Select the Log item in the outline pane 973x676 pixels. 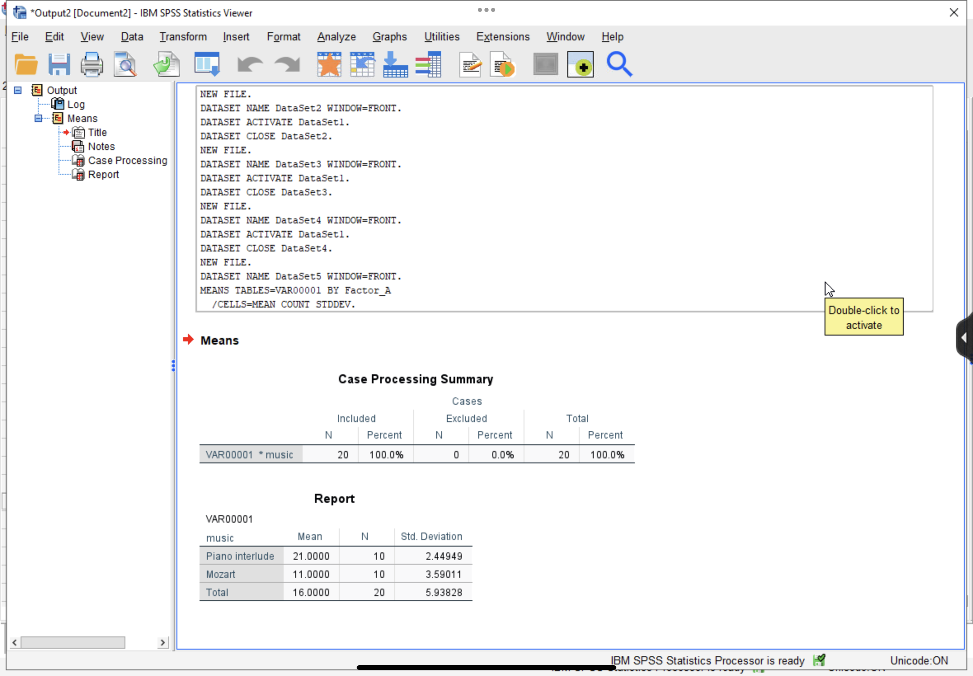pyautogui.click(x=77, y=104)
